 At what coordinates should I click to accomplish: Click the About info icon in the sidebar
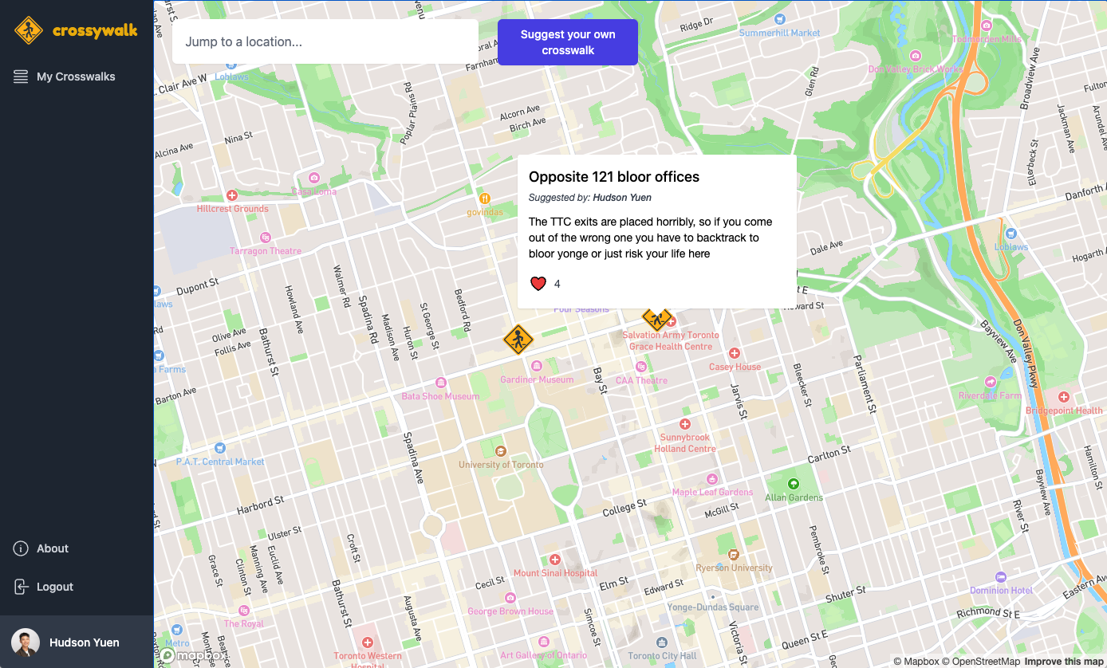pyautogui.click(x=18, y=548)
